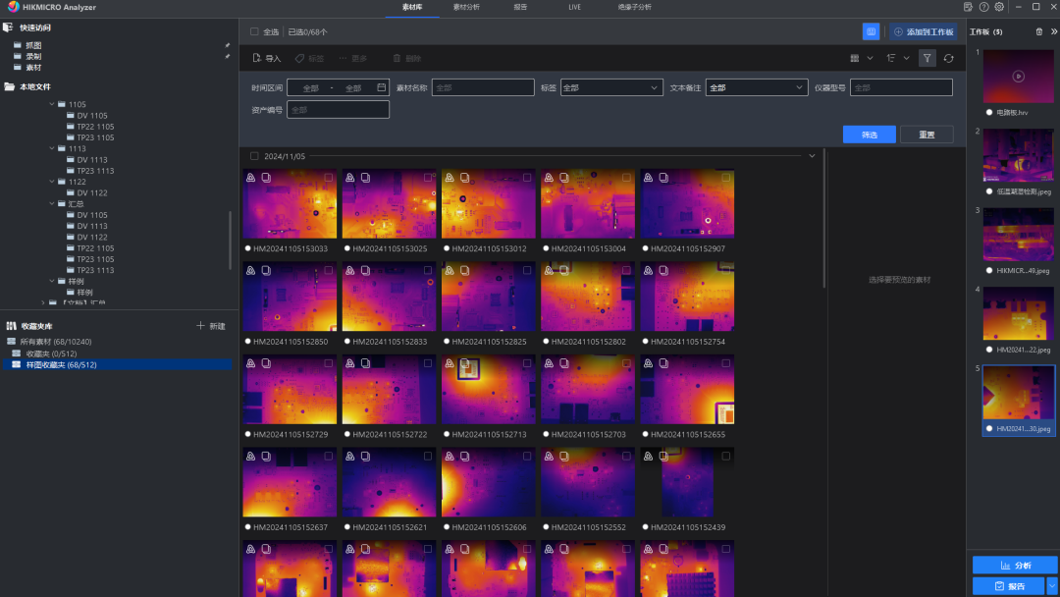Switch to the 素材分析 tab

(x=466, y=7)
